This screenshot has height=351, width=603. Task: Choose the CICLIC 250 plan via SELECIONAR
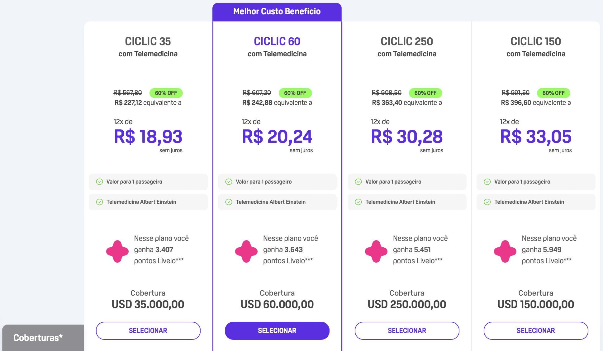(x=407, y=331)
